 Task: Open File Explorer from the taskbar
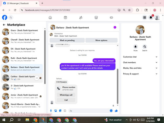pos(27,120)
